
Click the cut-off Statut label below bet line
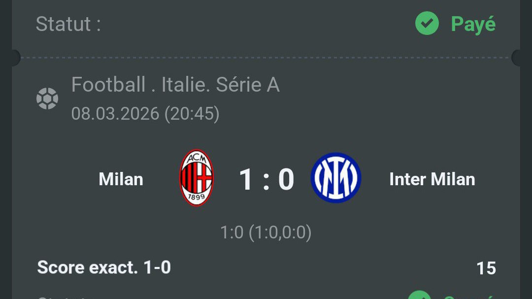65,298
